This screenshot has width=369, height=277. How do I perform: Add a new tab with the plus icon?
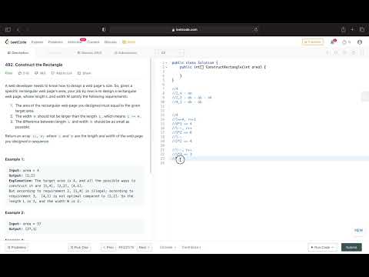coord(353,29)
